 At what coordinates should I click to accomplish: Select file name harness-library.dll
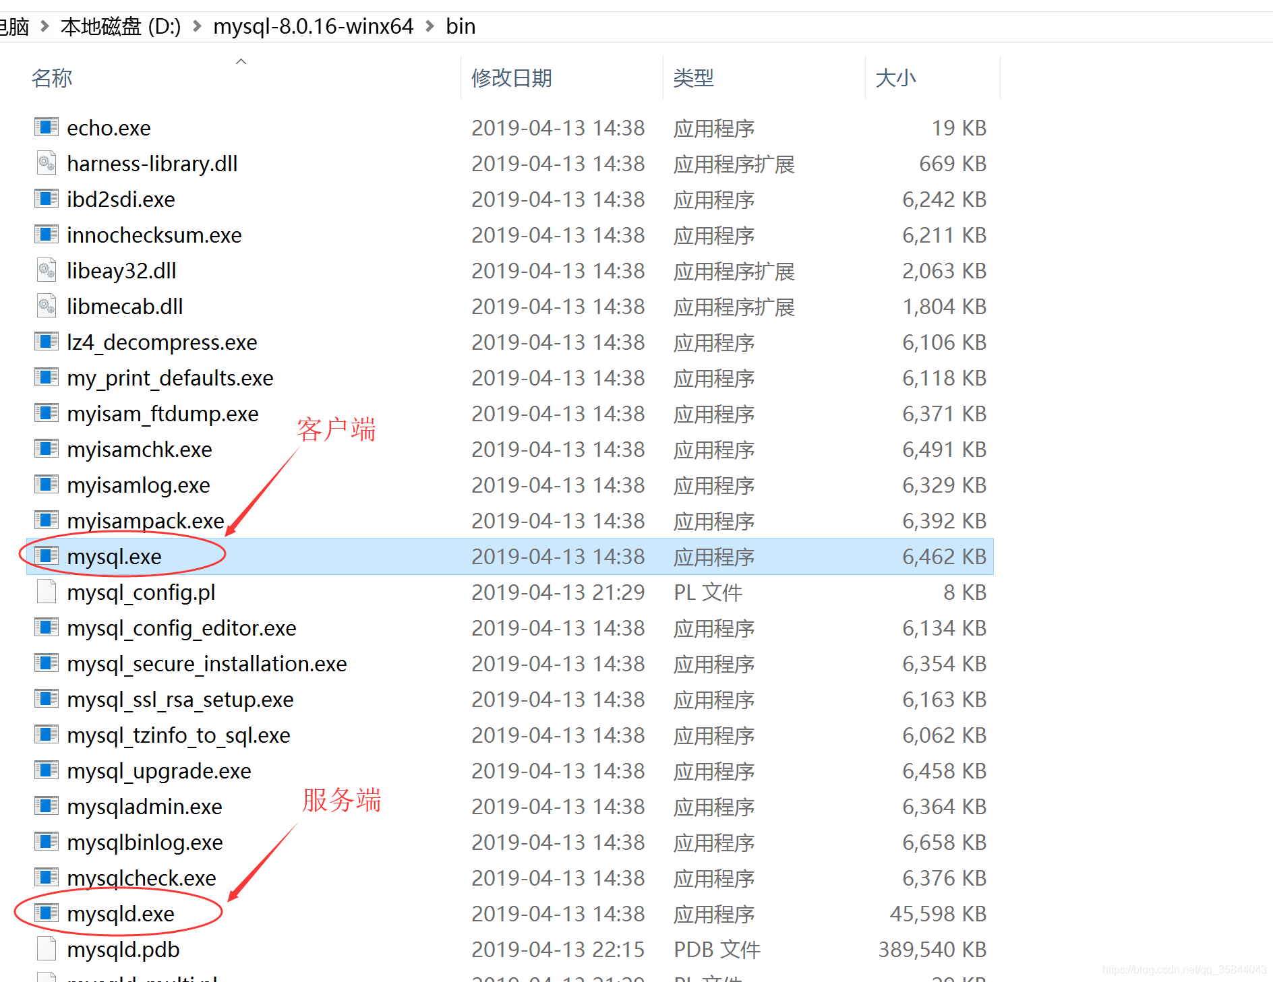click(152, 164)
